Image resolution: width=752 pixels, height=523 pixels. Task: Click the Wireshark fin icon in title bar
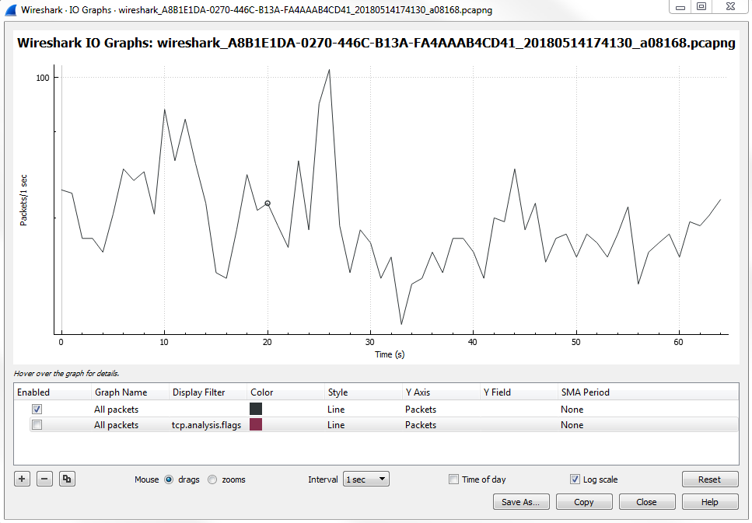pos(10,9)
